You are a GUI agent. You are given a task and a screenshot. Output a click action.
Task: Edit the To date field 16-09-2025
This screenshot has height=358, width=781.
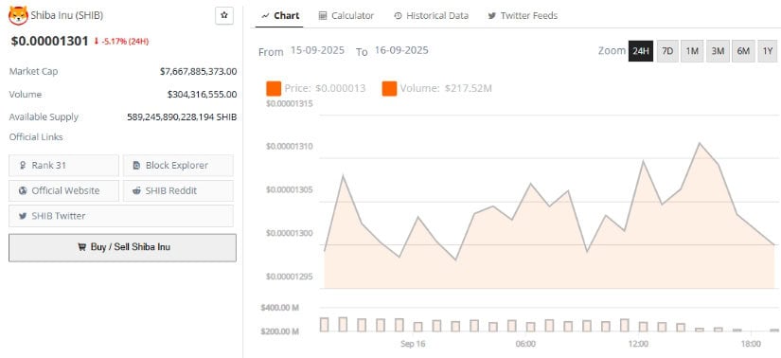click(x=401, y=51)
